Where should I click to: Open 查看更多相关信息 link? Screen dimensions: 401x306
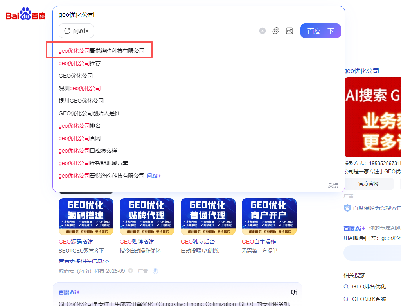pyautogui.click(x=84, y=261)
